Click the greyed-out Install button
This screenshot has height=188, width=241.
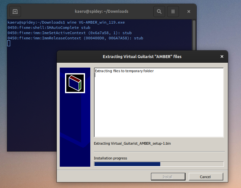click(168, 177)
